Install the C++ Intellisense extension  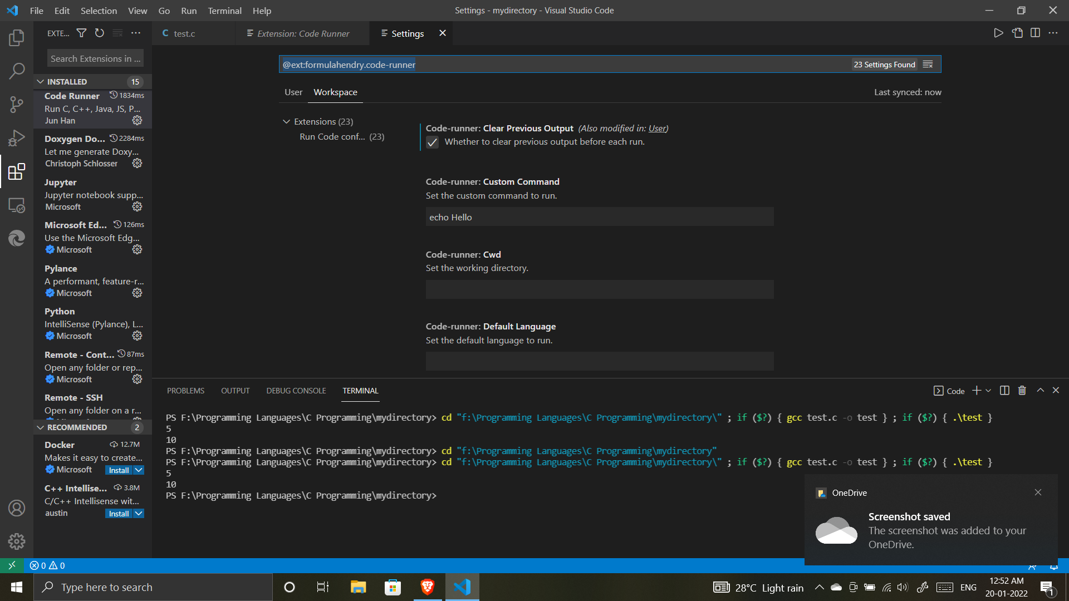pyautogui.click(x=119, y=514)
